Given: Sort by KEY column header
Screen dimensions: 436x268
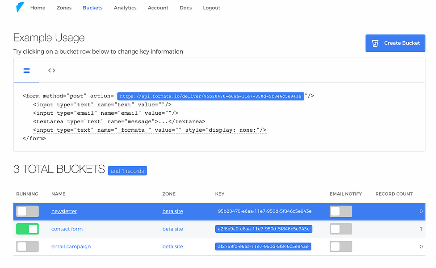Looking at the screenshot, I should coord(220,194).
